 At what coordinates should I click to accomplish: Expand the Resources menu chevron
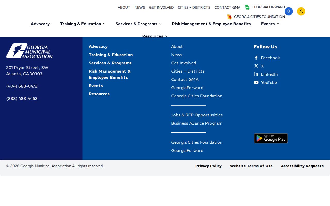(x=166, y=36)
